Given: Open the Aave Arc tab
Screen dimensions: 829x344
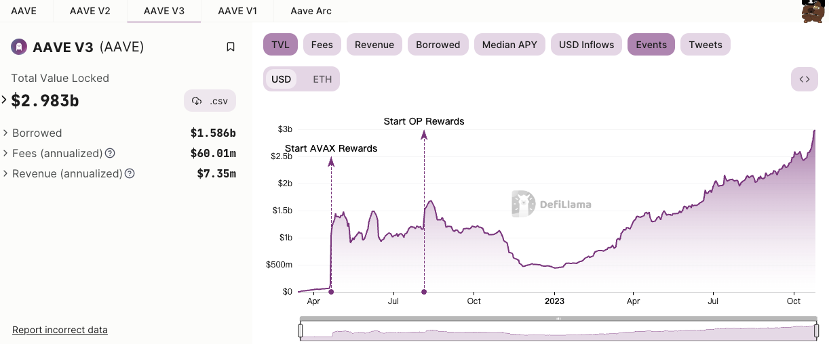Looking at the screenshot, I should 311,12.
